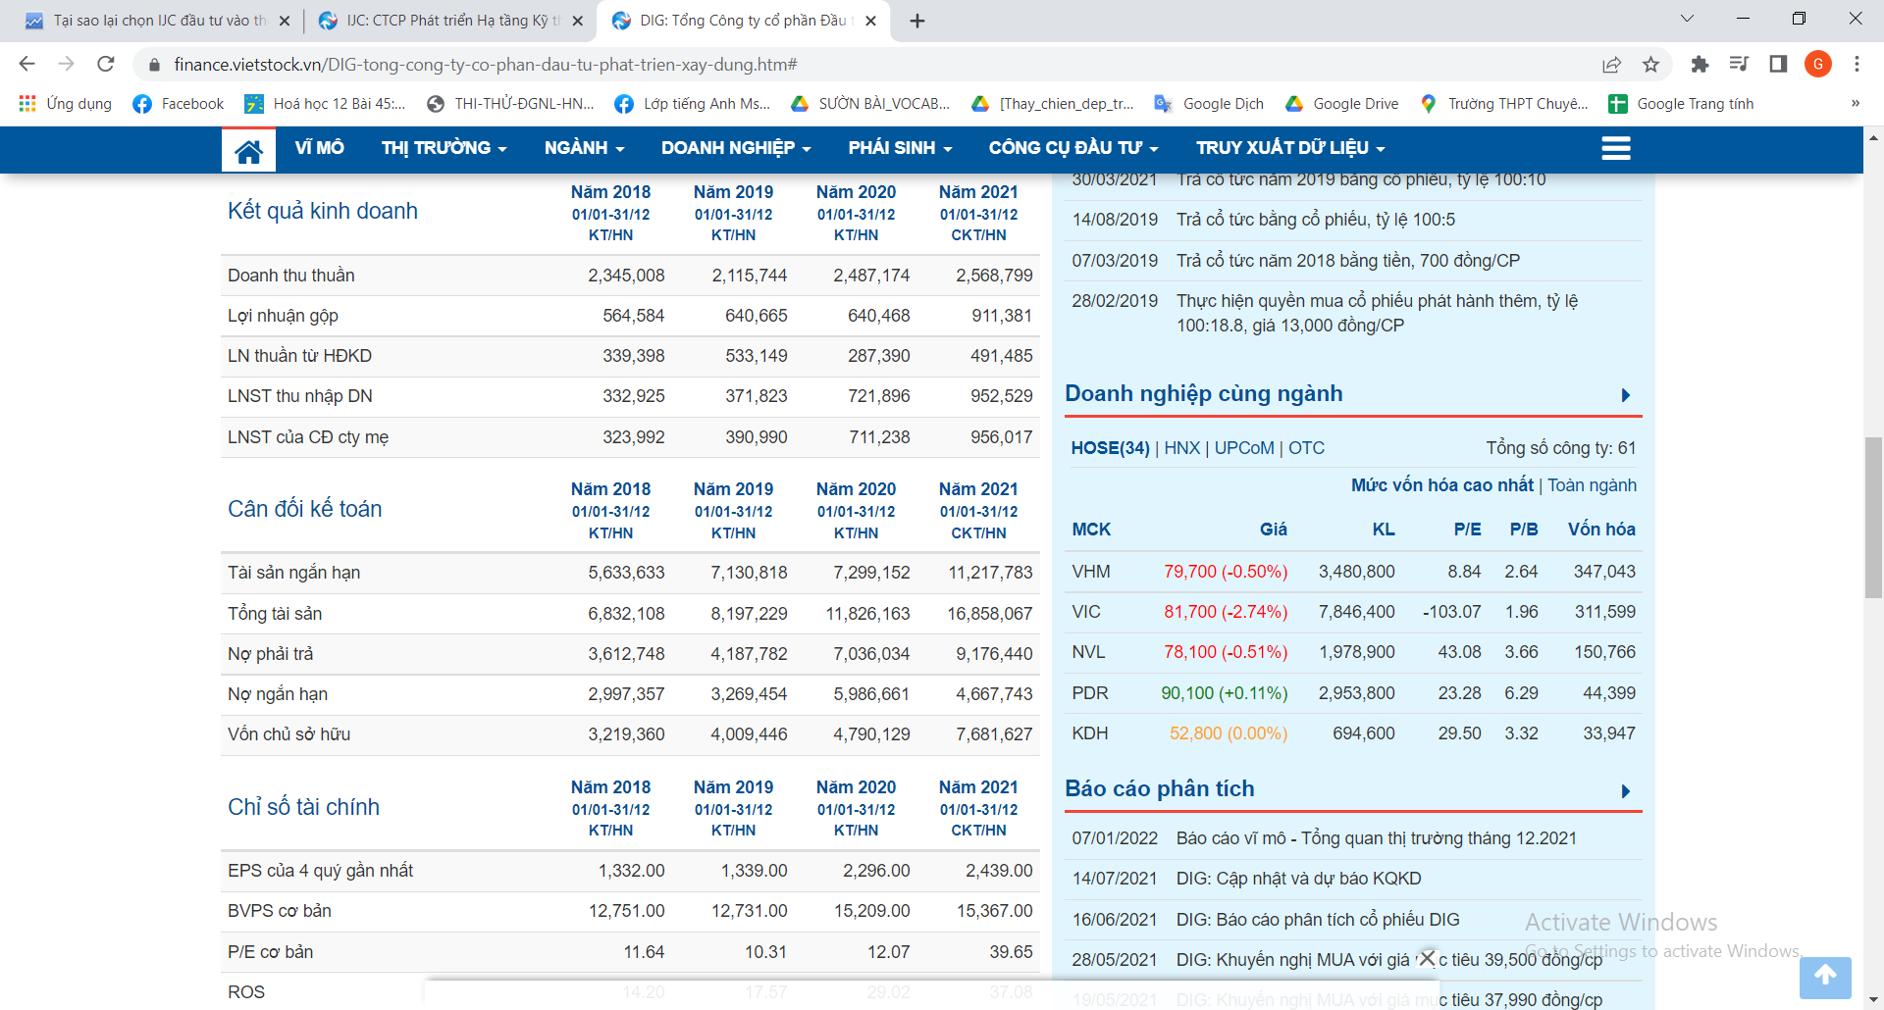Open NVL stock link
The image size is (1884, 1010).
pyautogui.click(x=1088, y=652)
